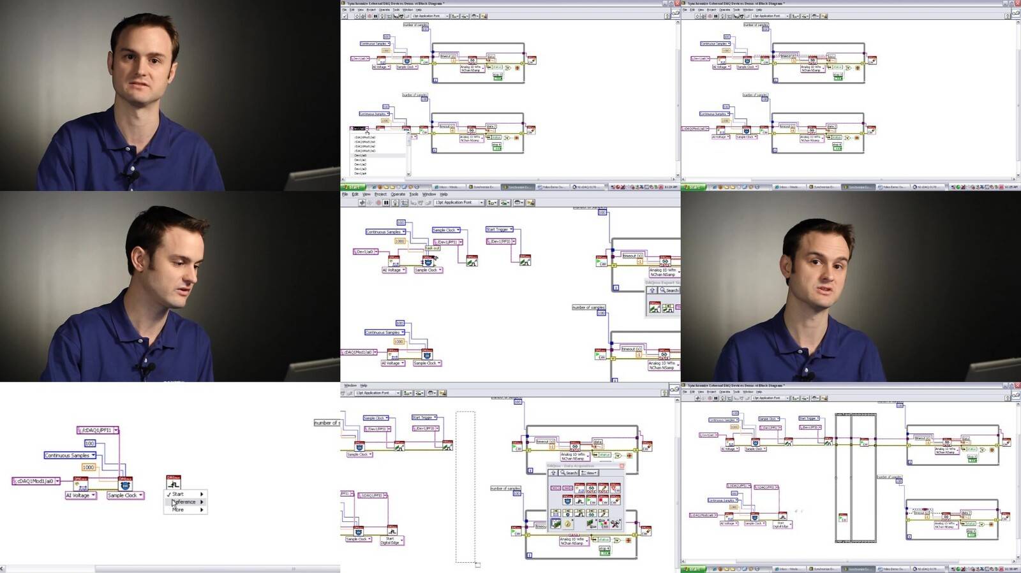Image resolution: width=1021 pixels, height=573 pixels.
Task: Toggle Highlight Execution lightbulb in center window
Action: coord(395,203)
